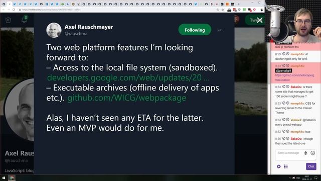This screenshot has height=181, width=321.
Task: Open the github.com/shellscape link in chat
Action: click(294, 77)
